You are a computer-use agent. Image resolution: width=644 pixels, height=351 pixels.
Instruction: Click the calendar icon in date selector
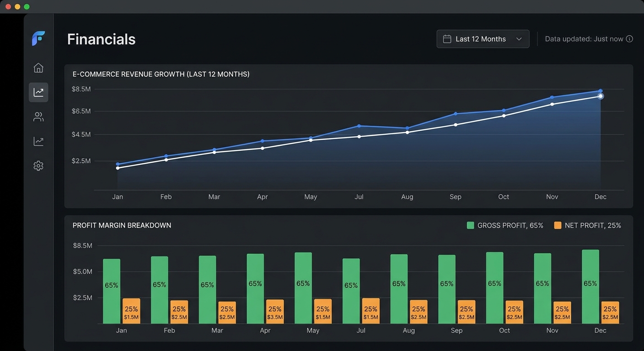pyautogui.click(x=447, y=39)
